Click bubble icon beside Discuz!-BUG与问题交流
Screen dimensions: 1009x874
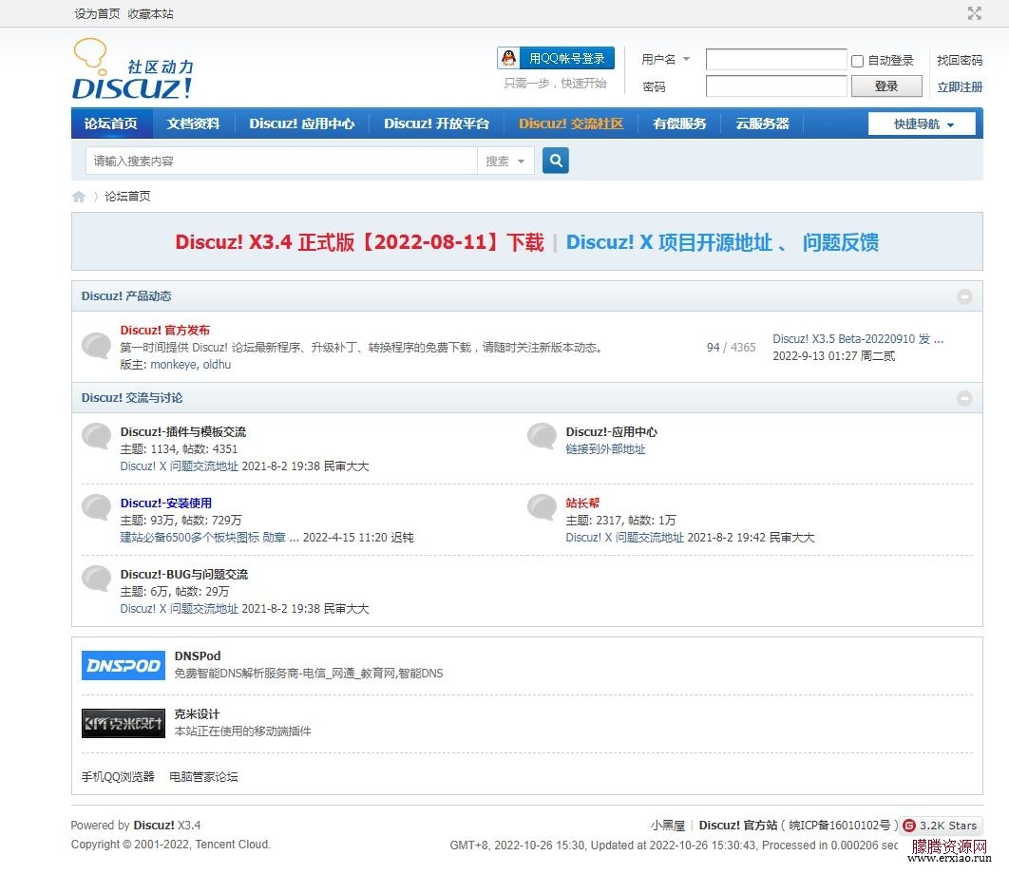point(97,578)
